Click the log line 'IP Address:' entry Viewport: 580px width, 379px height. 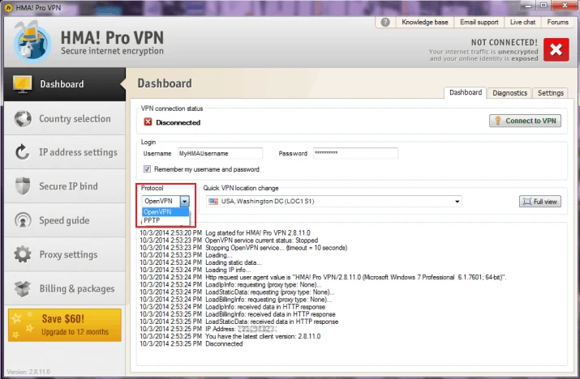point(208,329)
